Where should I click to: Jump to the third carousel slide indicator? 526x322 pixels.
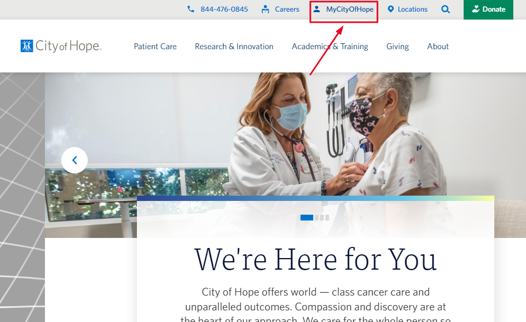pyautogui.click(x=322, y=218)
